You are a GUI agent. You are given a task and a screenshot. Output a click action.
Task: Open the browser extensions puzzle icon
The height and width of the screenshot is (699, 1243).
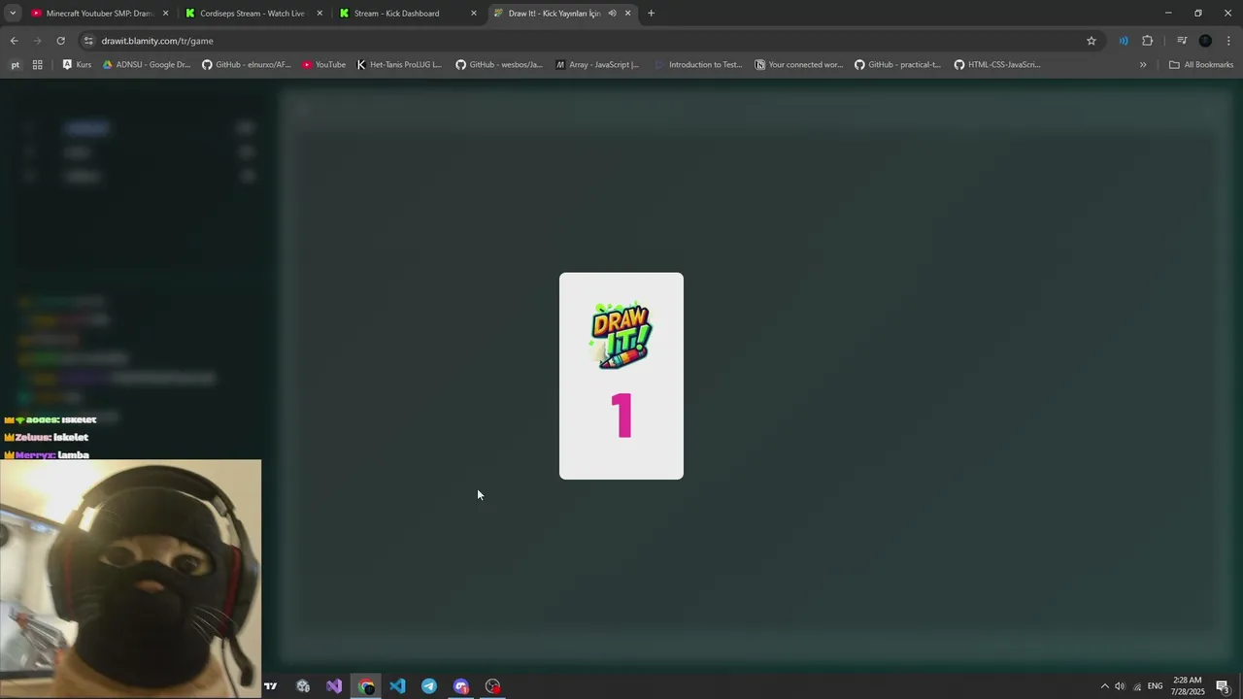pos(1147,41)
